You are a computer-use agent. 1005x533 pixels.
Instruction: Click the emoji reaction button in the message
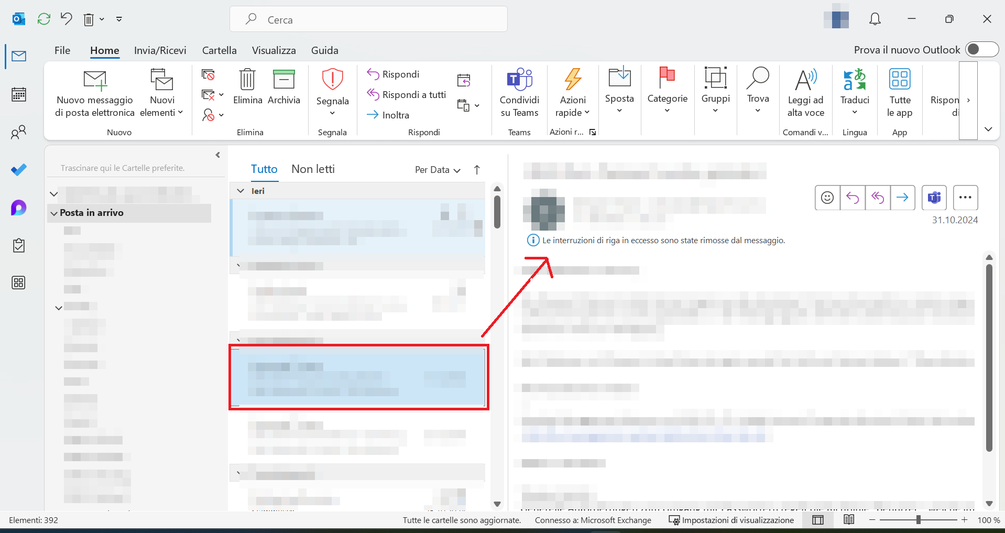tap(827, 198)
